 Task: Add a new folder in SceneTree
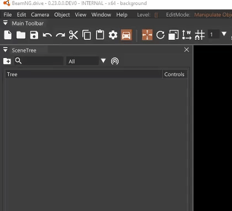[7, 61]
